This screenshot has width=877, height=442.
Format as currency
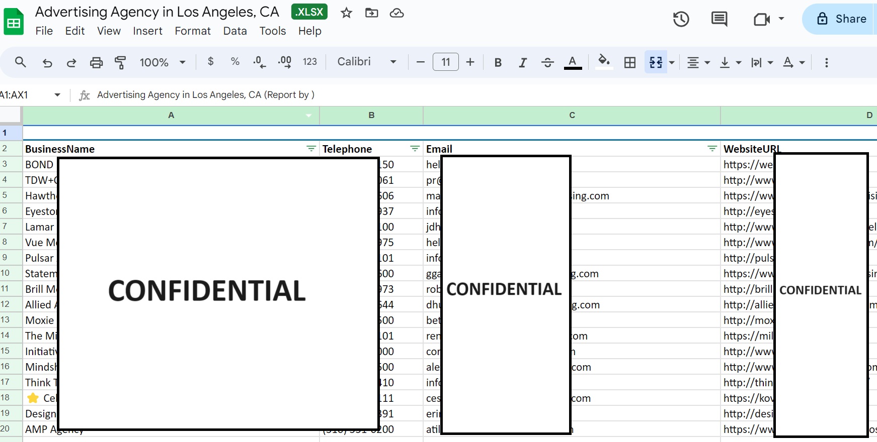click(x=211, y=61)
